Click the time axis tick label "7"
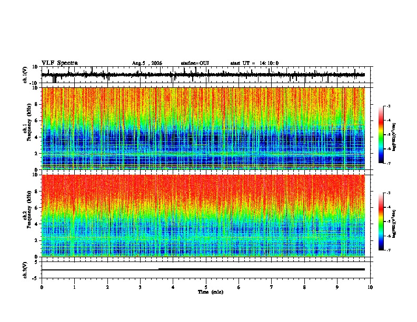417x322 pixels. [x=272, y=287]
